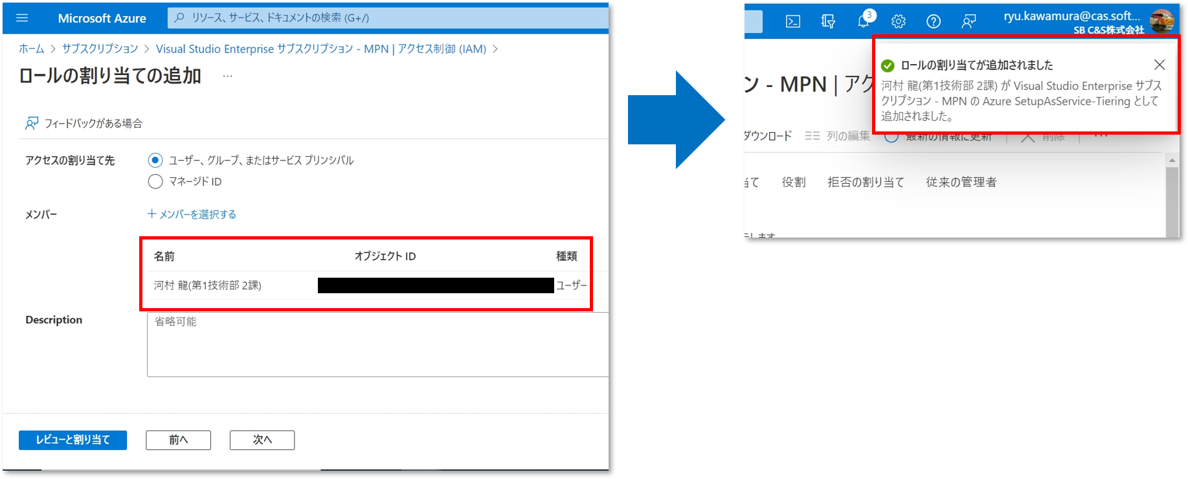Close the role assignment added notification

[1160, 65]
